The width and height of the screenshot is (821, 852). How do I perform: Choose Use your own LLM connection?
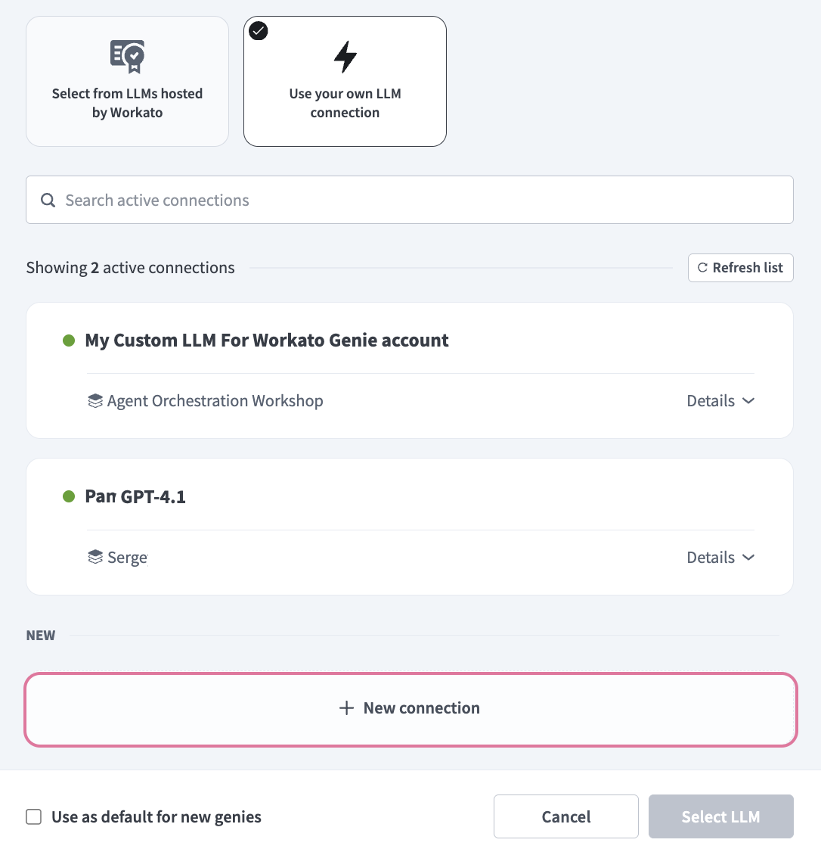pos(345,82)
